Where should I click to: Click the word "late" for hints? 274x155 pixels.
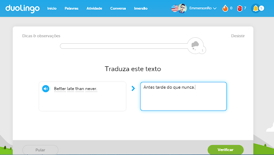[71, 89]
